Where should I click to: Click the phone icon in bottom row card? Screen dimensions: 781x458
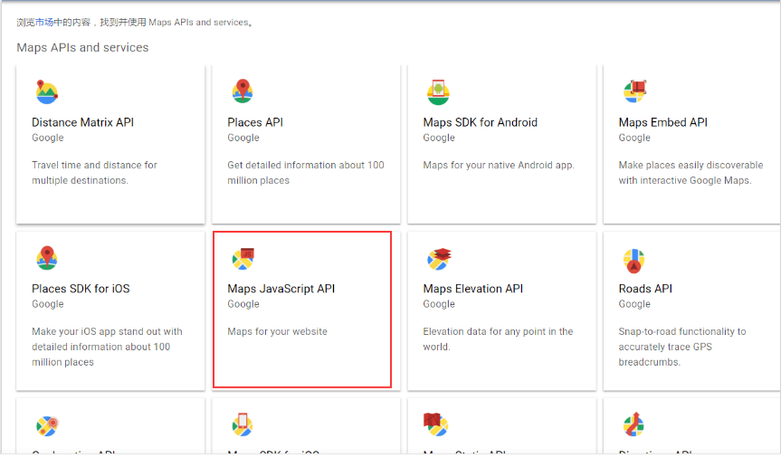point(242,424)
